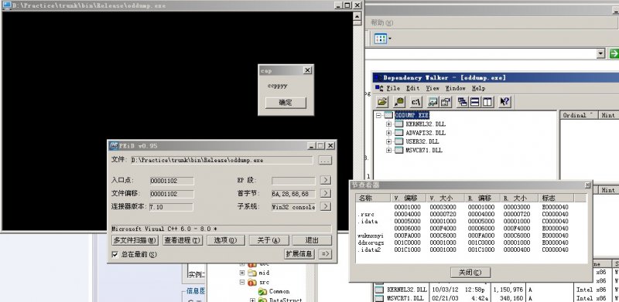Image resolution: width=619 pixels, height=302 pixels.
Task: Open the Window menu in Dependency Walker
Action: pos(455,88)
